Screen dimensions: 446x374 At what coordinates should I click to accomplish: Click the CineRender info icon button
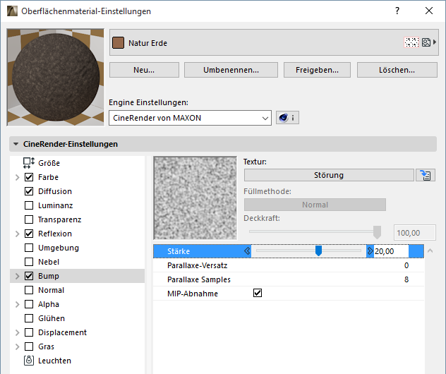[287, 118]
